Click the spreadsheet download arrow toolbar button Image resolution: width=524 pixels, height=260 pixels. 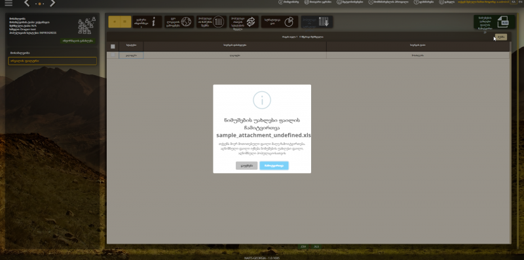tap(316, 22)
